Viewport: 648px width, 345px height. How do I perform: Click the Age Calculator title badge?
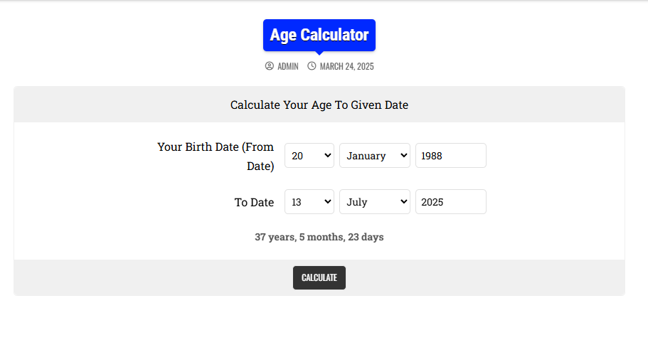tap(319, 35)
